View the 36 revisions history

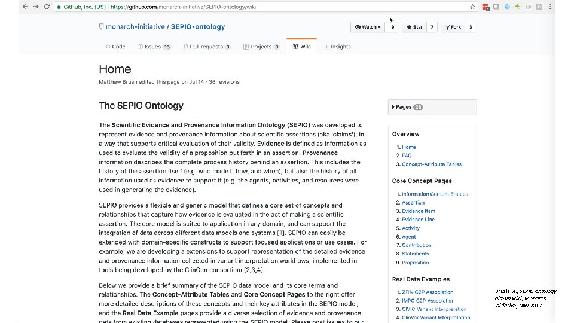224,82
